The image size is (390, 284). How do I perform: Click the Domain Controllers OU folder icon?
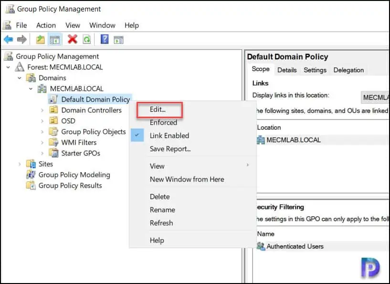point(53,110)
